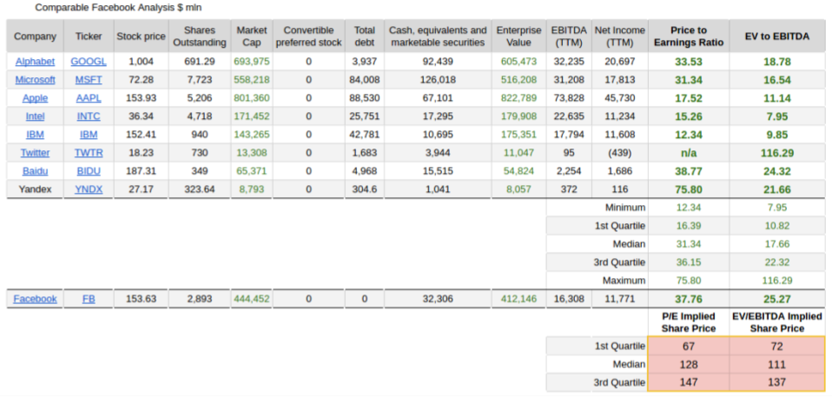
Task: Select the EBITDA (TTM) column header
Action: point(569,36)
